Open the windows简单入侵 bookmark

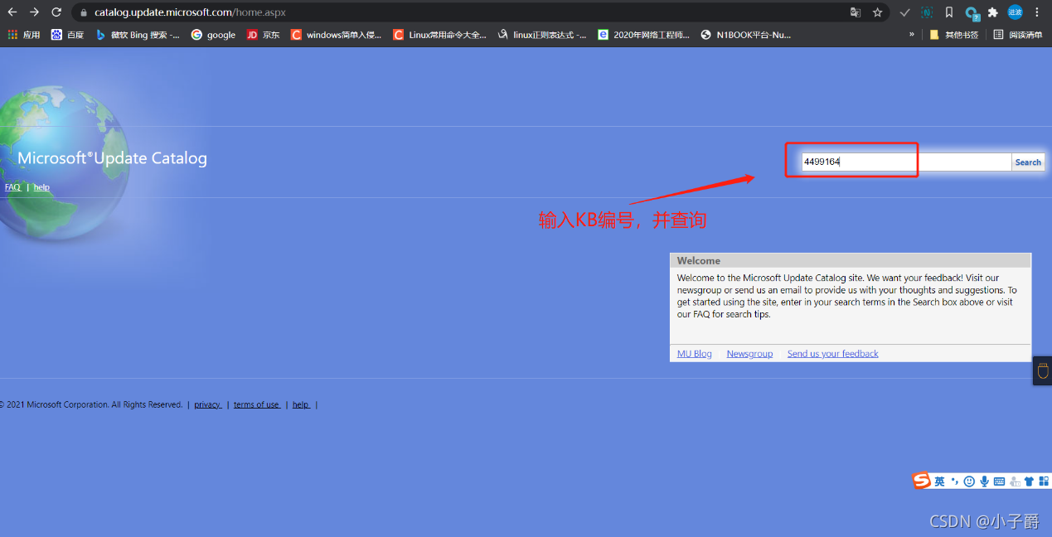337,35
